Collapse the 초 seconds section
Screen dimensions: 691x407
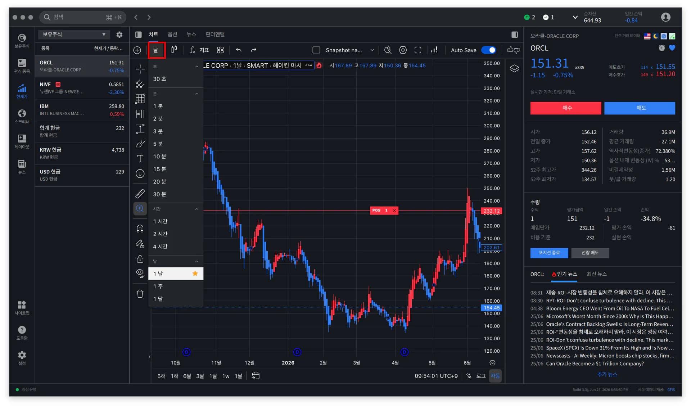click(x=197, y=67)
